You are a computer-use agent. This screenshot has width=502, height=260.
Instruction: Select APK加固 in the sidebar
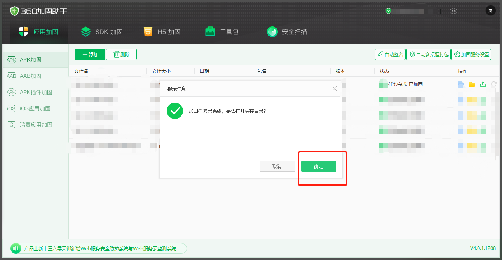pyautogui.click(x=35, y=60)
